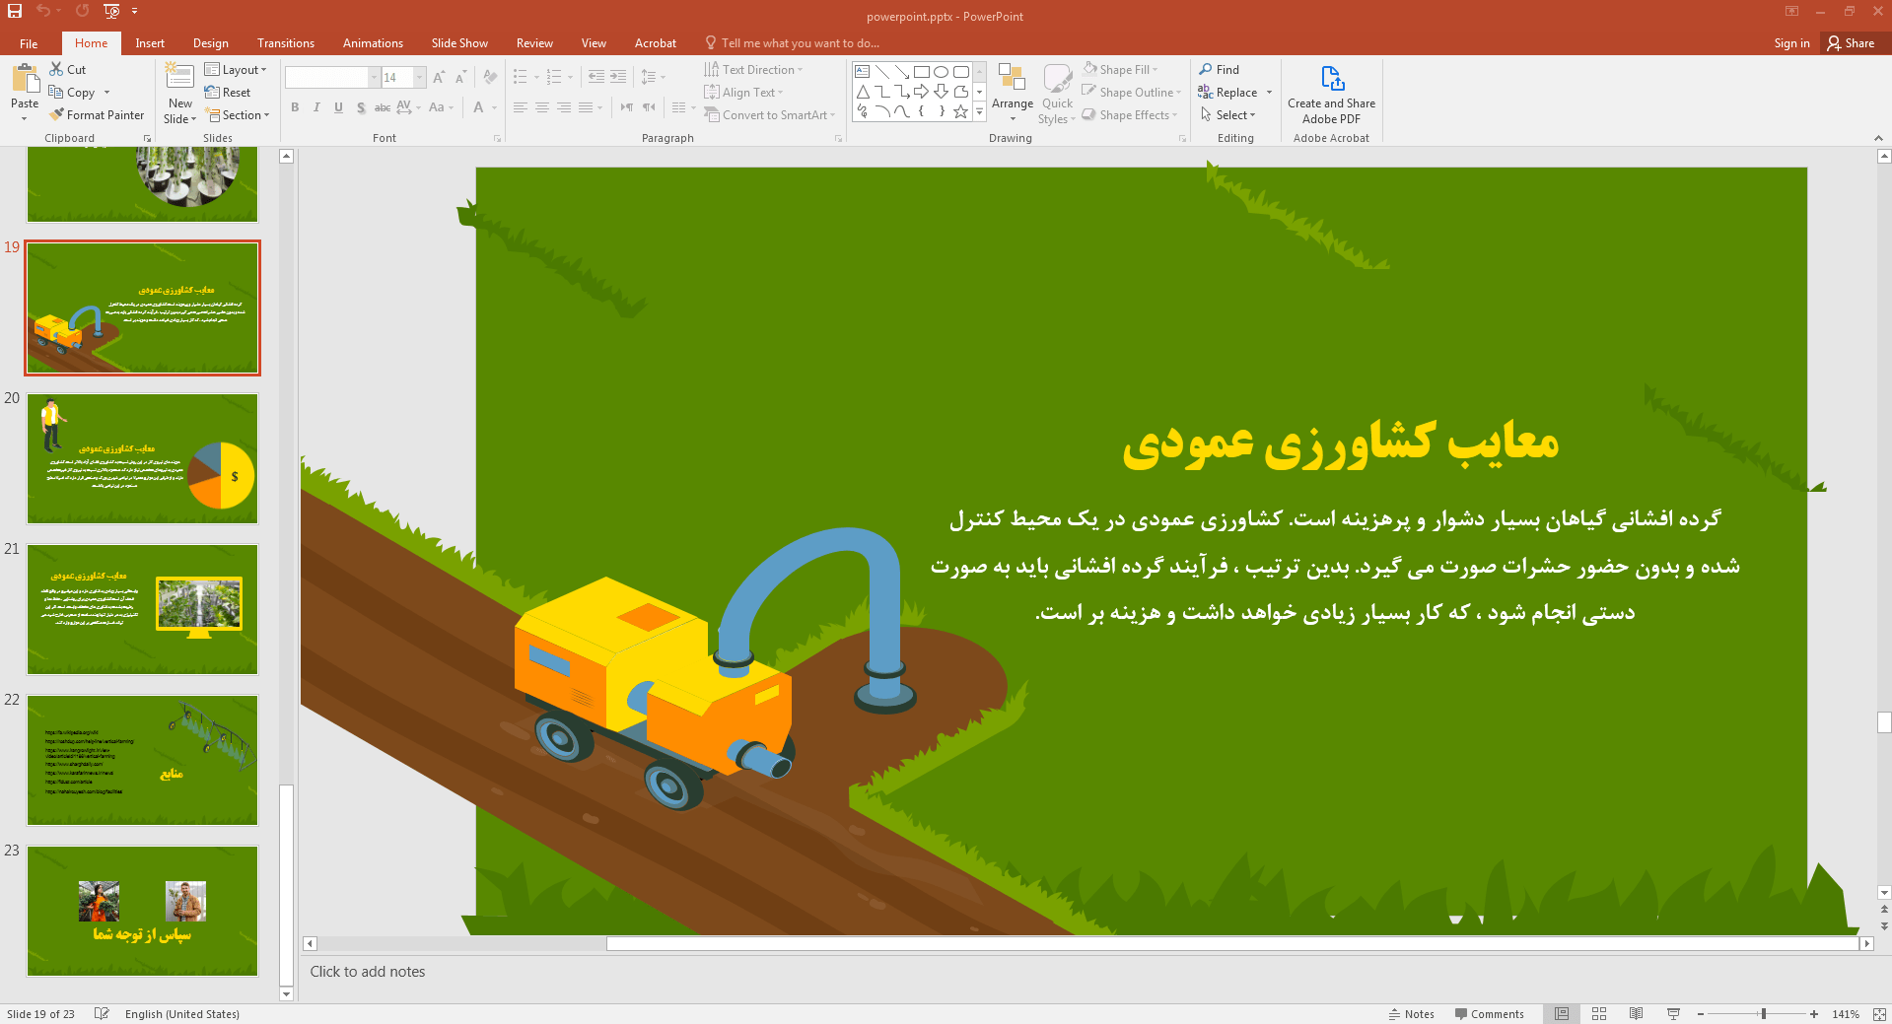Toggle Underline formatting
The width and height of the screenshot is (1892, 1024).
338,107
